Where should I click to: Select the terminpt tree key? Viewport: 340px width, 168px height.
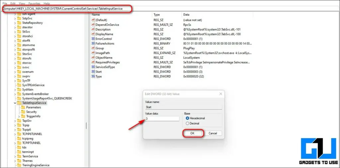tap(28, 152)
